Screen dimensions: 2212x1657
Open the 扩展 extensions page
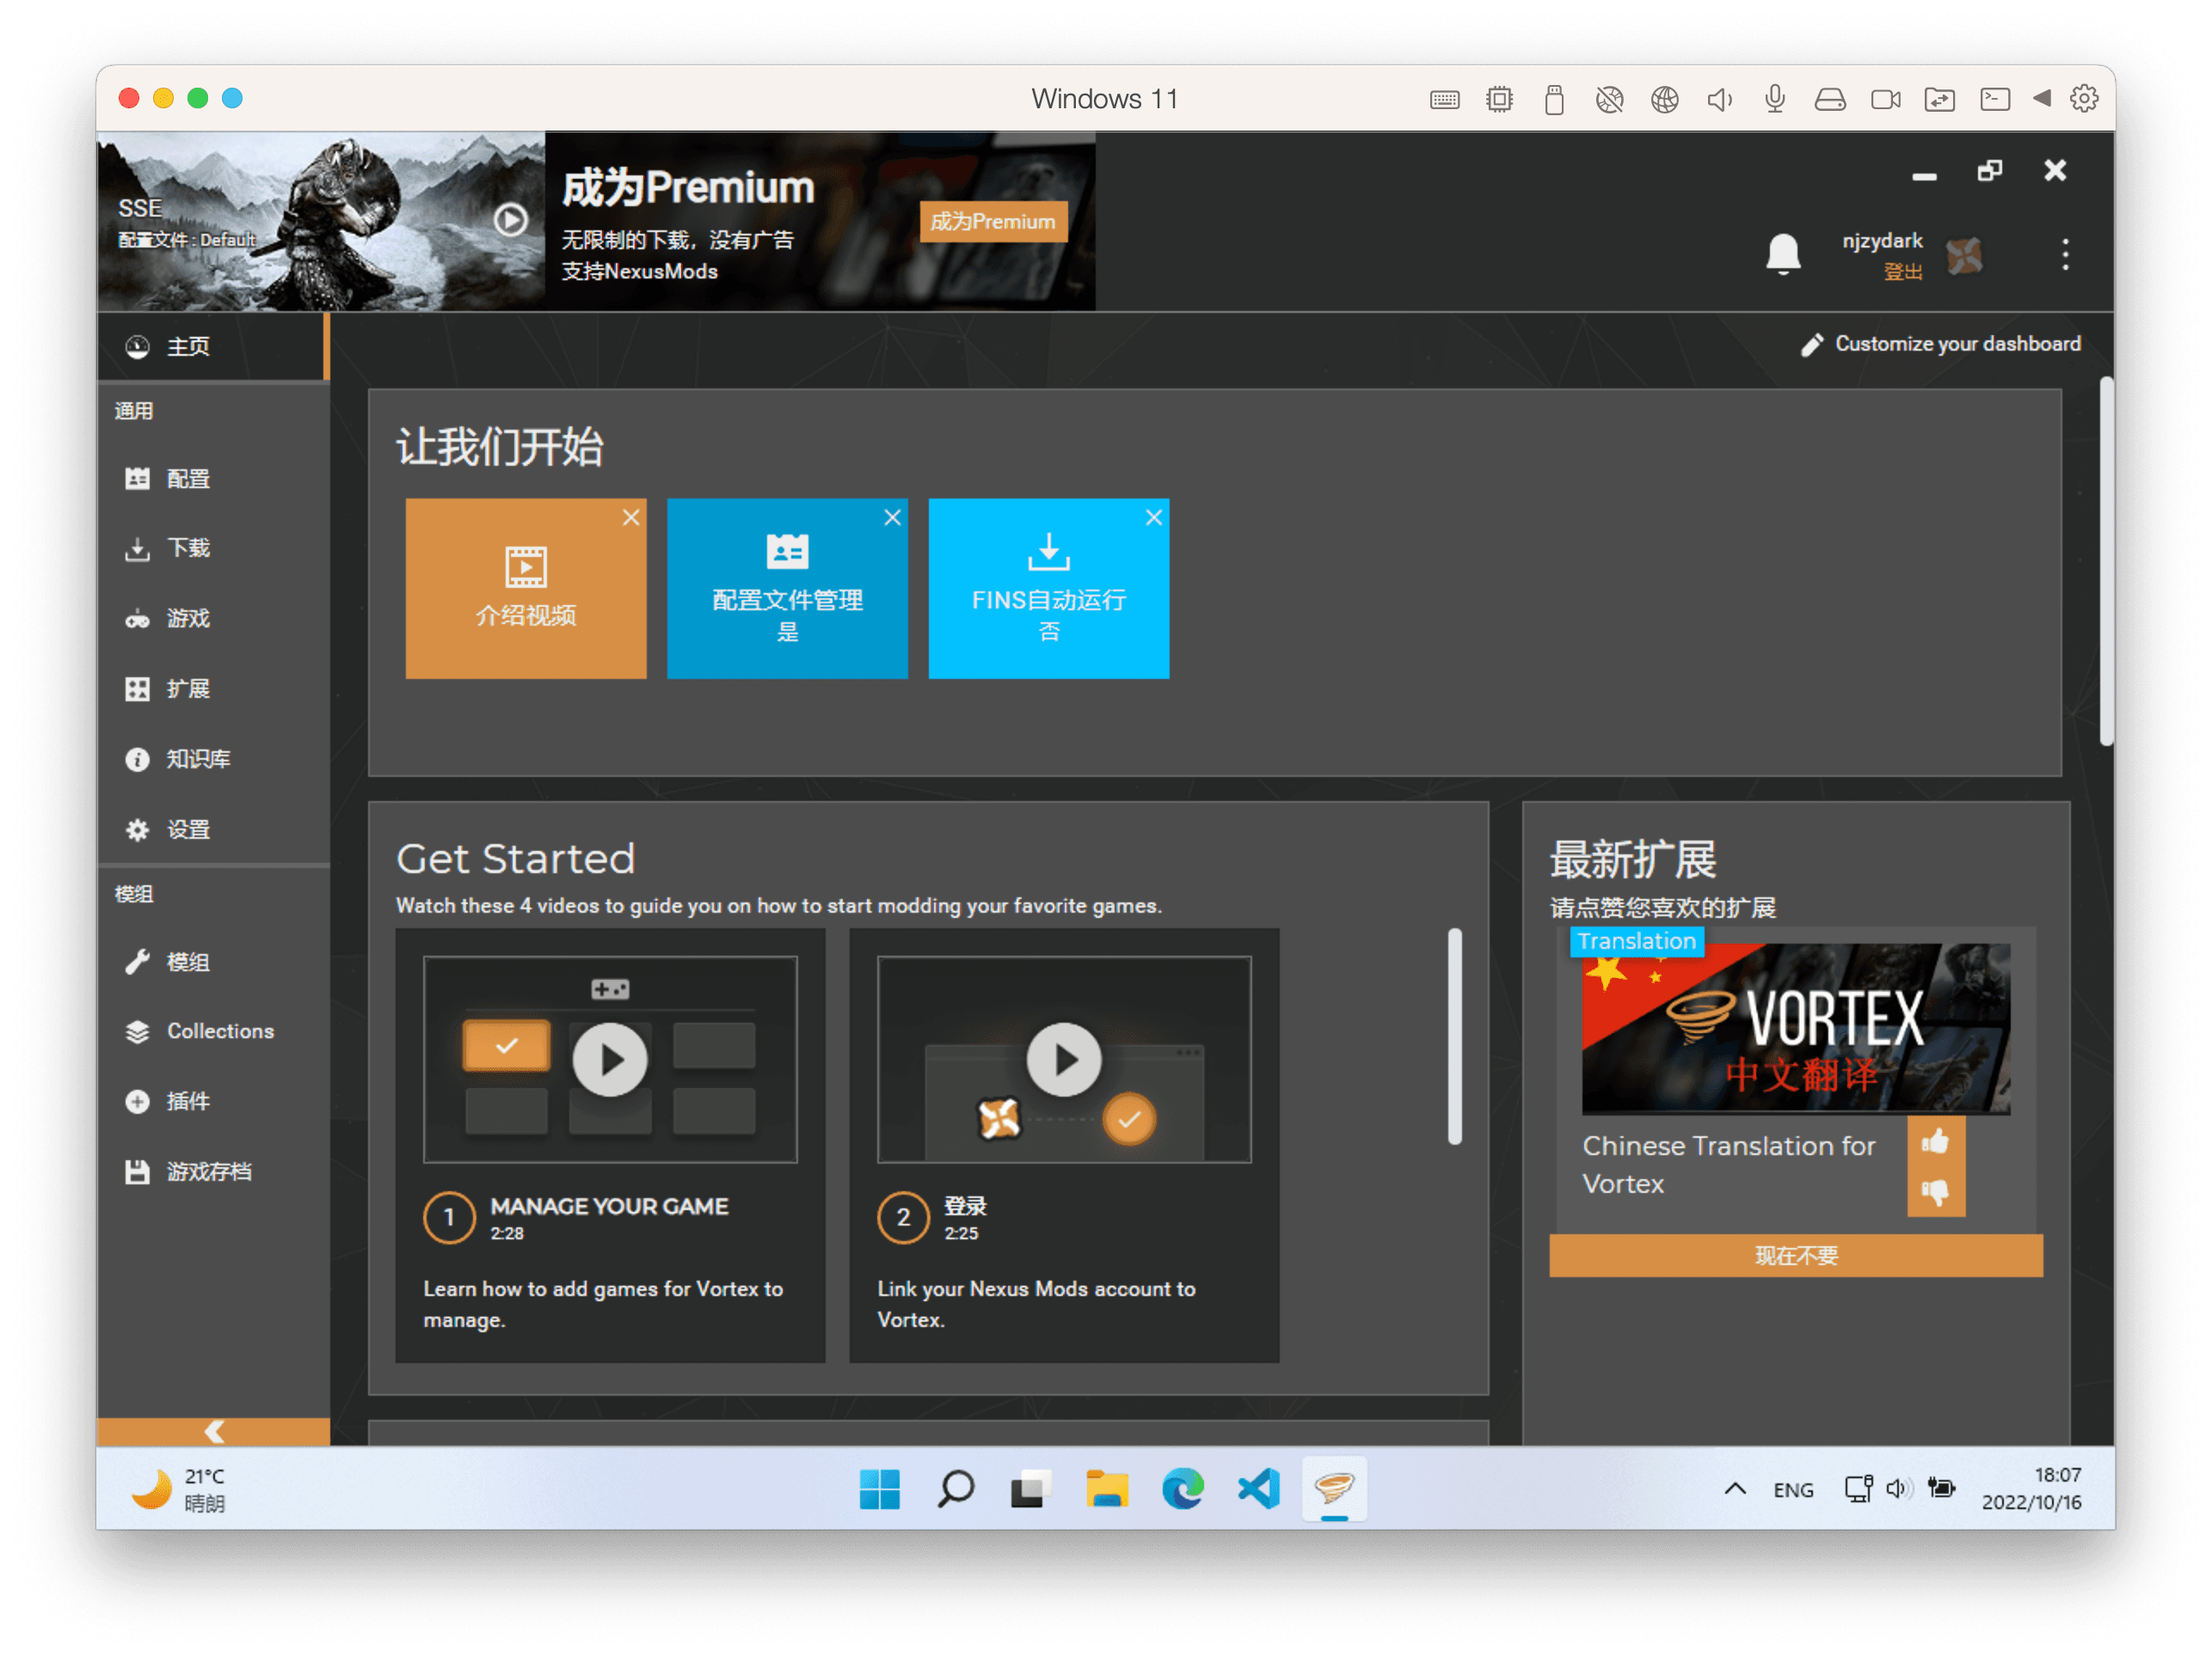point(212,688)
